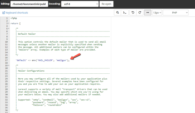The height and width of the screenshot is (113, 195).
Task: Click the '"postmark", "resend"' comment line
Action: (55, 103)
